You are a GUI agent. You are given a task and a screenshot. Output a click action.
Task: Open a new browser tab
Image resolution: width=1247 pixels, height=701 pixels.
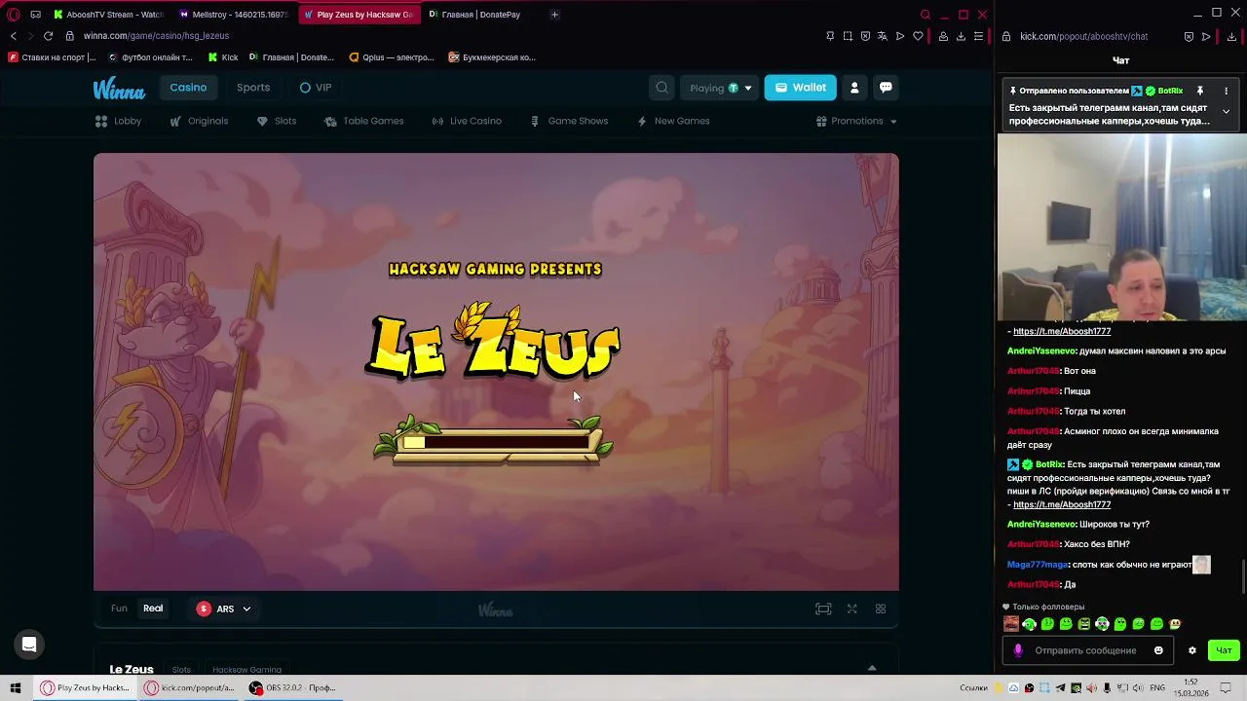[x=554, y=15]
